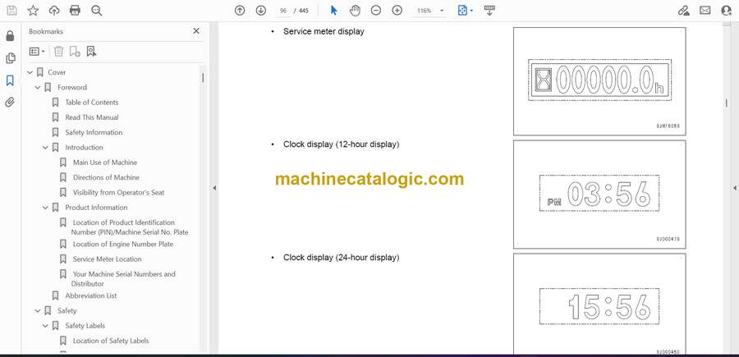Click the Print file icon
This screenshot has height=357, width=739.
point(75,11)
